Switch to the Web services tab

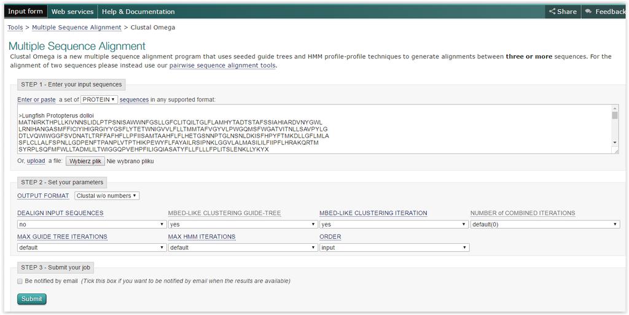(x=72, y=12)
